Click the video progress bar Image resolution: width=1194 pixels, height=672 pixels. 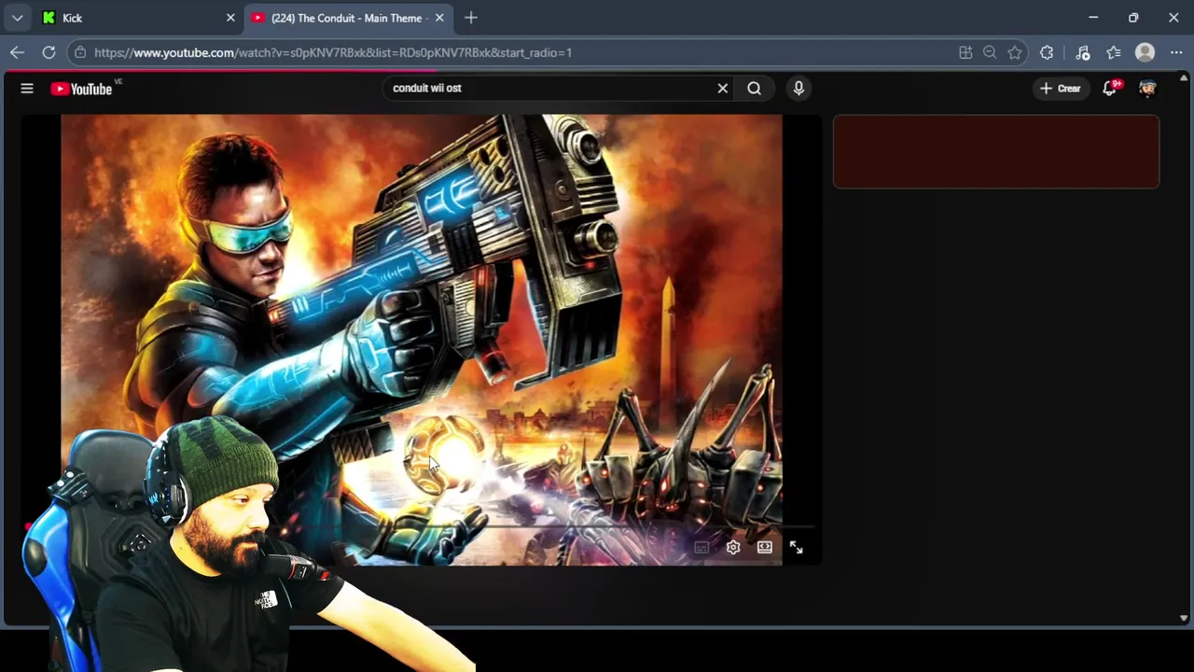(422, 527)
